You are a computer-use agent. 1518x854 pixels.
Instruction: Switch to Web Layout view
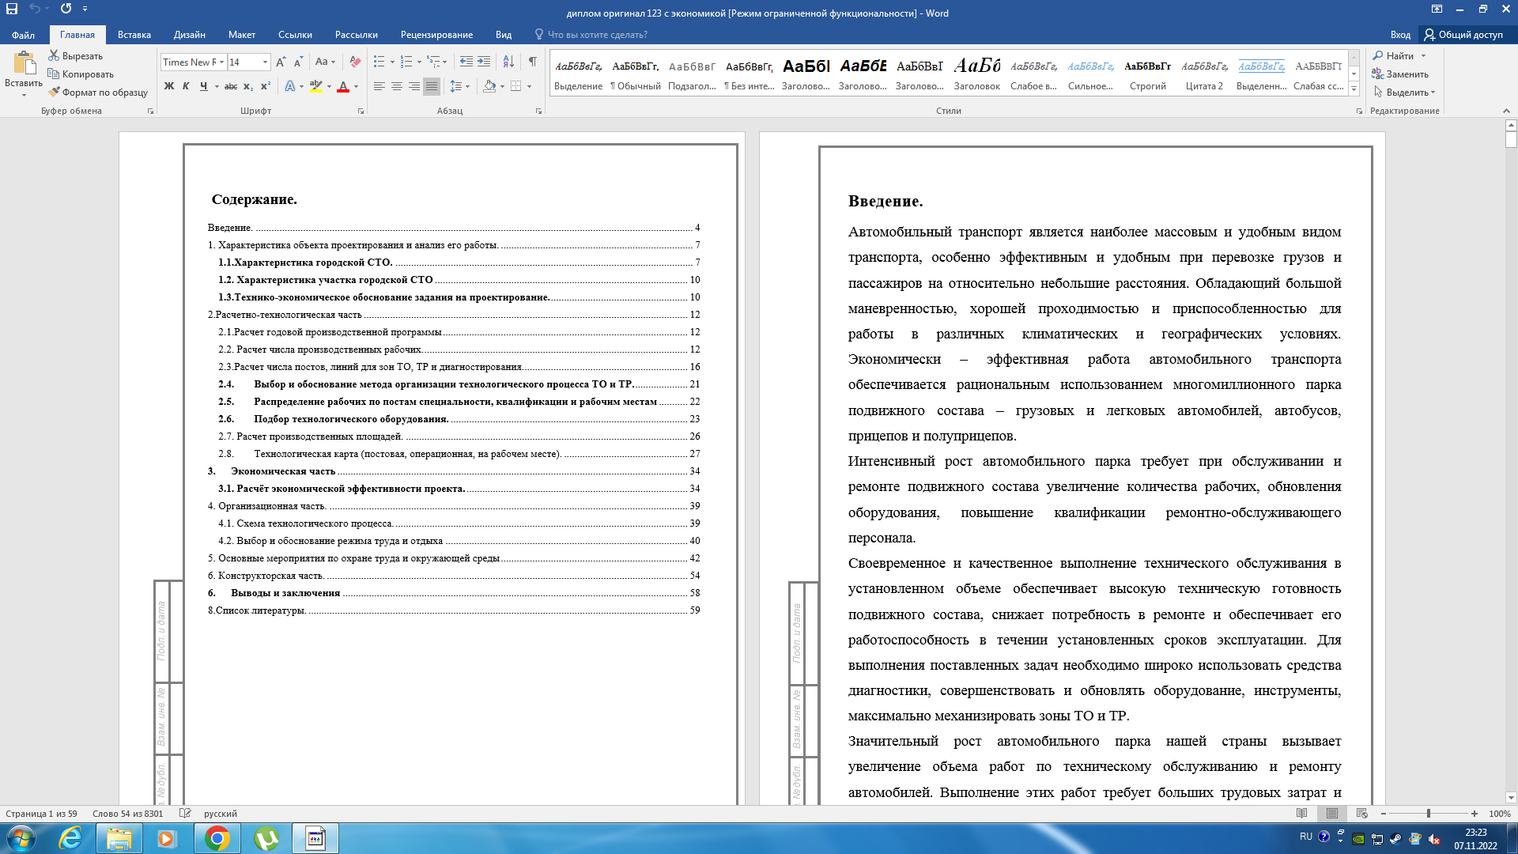(1361, 813)
